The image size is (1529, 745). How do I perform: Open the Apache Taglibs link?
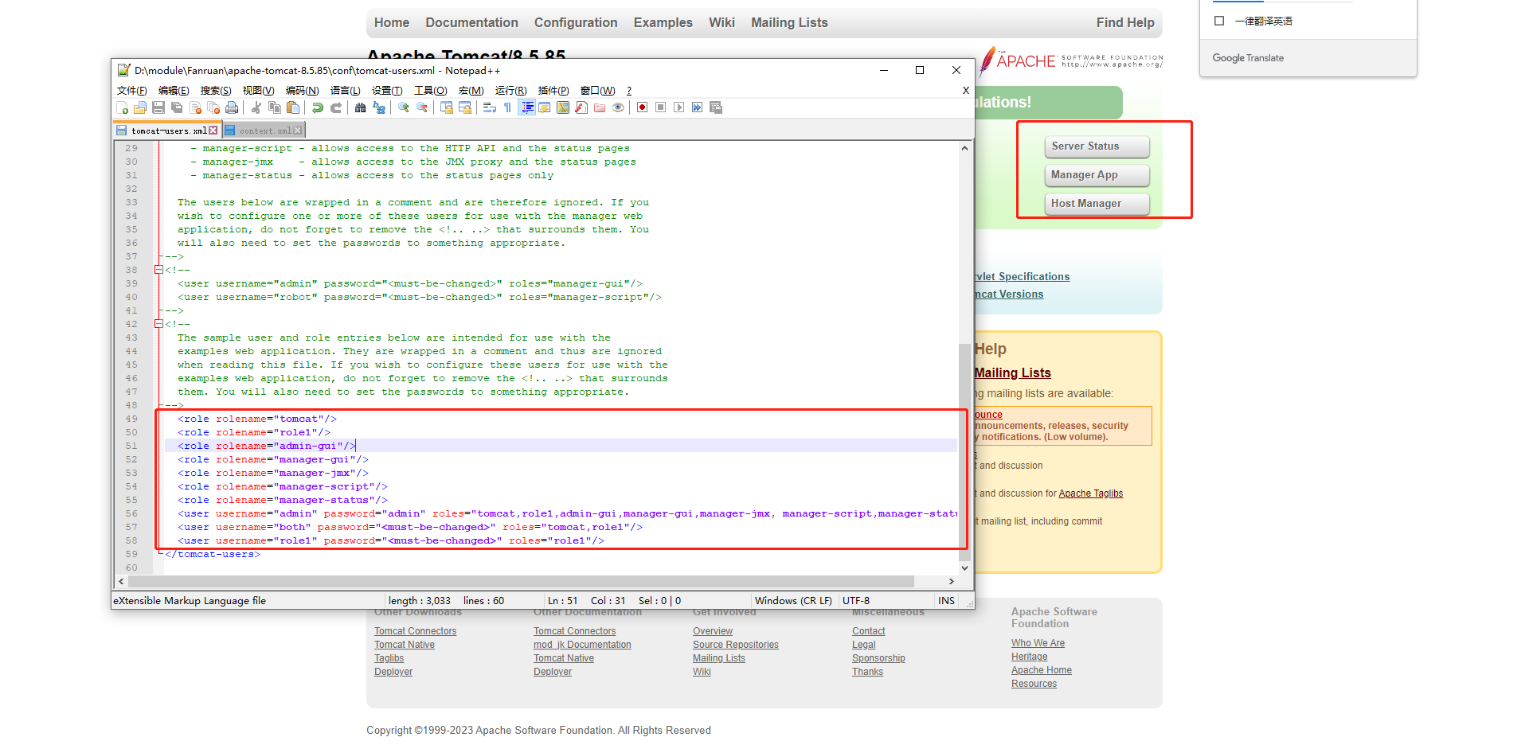click(x=1090, y=493)
